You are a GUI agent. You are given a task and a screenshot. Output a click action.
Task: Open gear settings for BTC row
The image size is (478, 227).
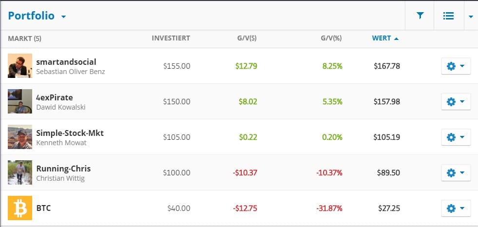point(456,208)
